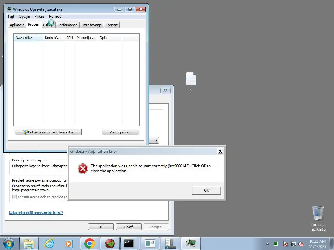Click the muted volume tray icon
Image resolution: width=334 pixels, height=250 pixels.
(301, 244)
